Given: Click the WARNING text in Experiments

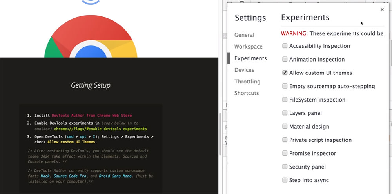Looking at the screenshot, I should 294,33.
